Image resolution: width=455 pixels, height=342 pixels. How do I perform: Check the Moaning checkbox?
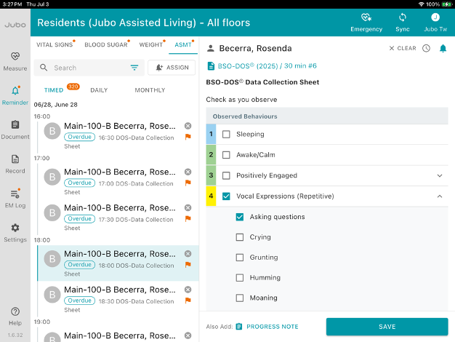click(240, 298)
